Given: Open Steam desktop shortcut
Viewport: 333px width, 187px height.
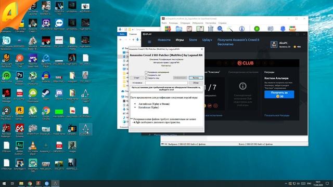Looking at the screenshot, I should 46,95.
